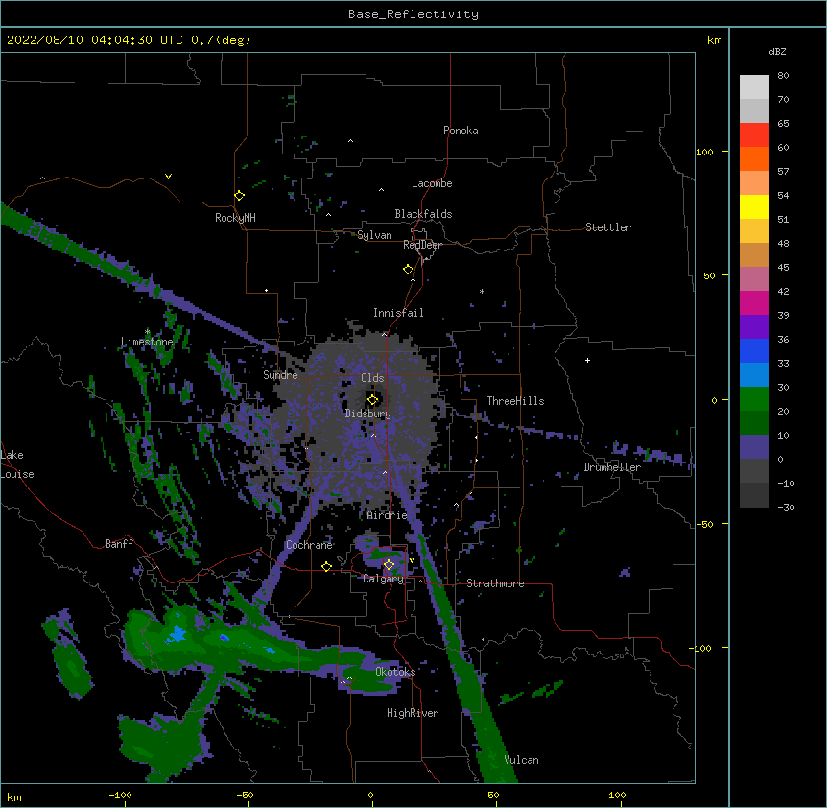The image size is (827, 808).
Task: Click the dBZ legend heading
Action: click(x=777, y=51)
